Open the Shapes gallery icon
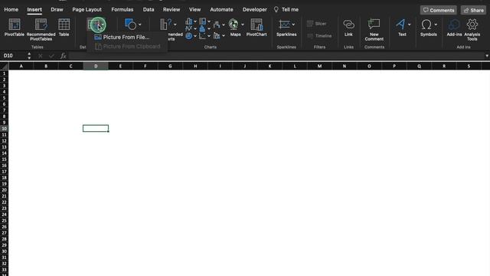The width and height of the screenshot is (490, 276). (130, 25)
